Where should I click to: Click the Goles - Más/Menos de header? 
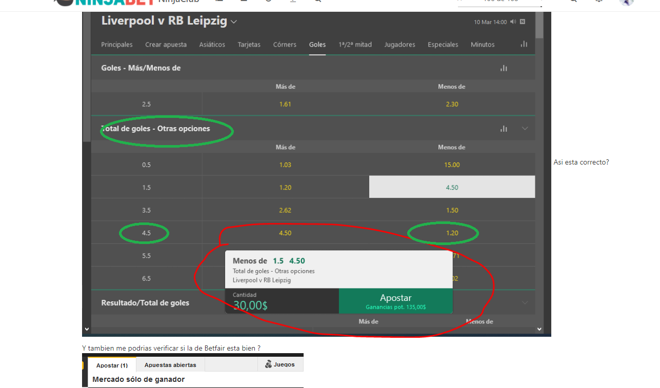click(x=141, y=68)
